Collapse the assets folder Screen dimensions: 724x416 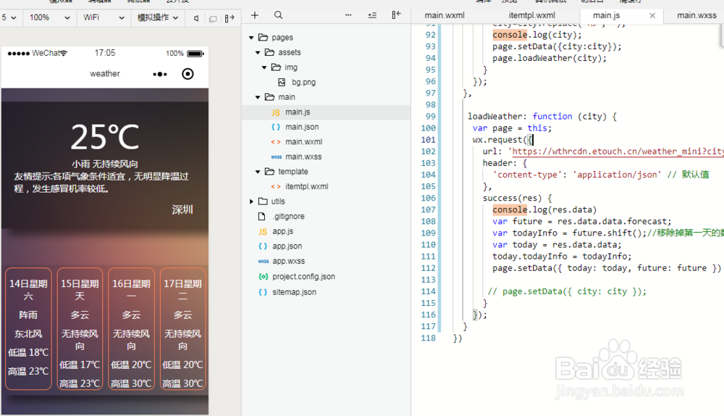tap(258, 52)
